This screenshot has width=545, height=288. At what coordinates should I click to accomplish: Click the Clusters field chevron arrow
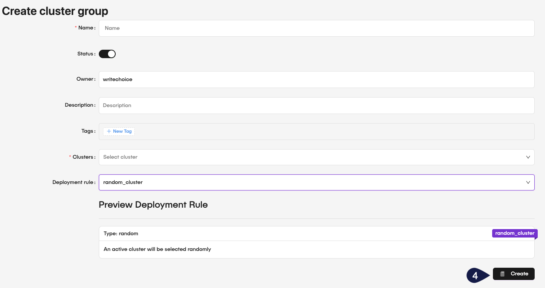(x=528, y=157)
